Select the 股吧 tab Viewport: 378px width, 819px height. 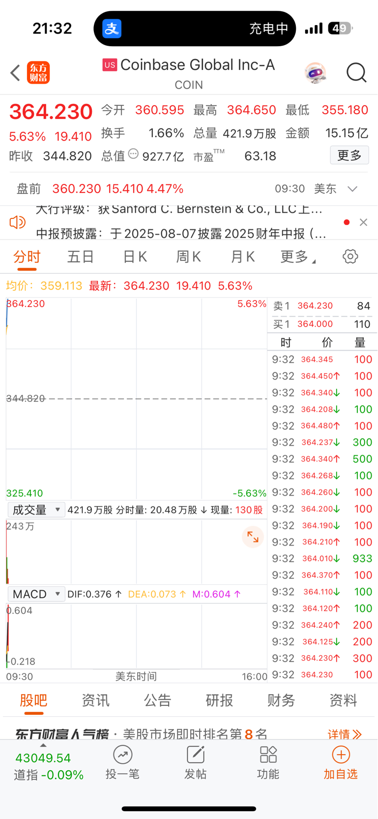pos(33,700)
